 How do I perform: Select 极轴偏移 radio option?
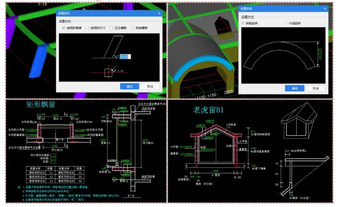click(132, 28)
